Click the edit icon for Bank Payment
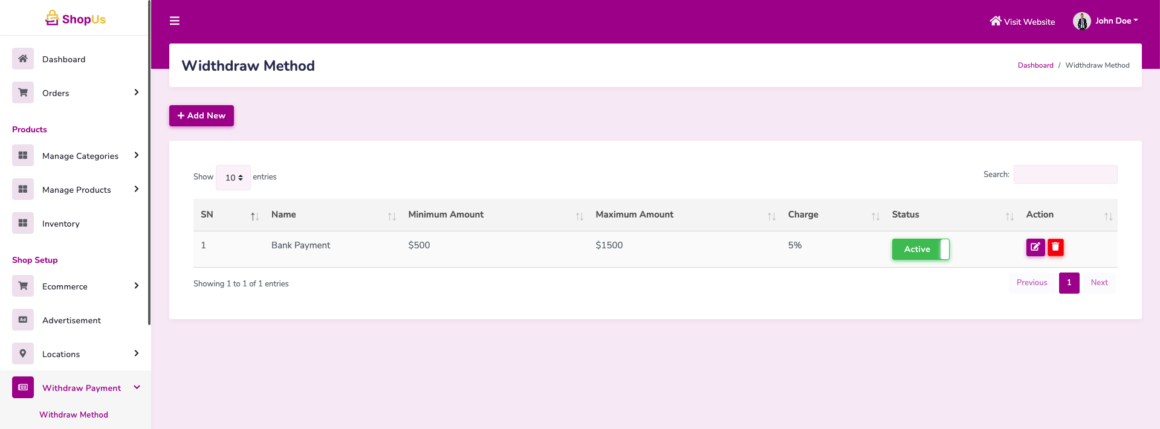Image resolution: width=1160 pixels, height=429 pixels. click(x=1035, y=247)
